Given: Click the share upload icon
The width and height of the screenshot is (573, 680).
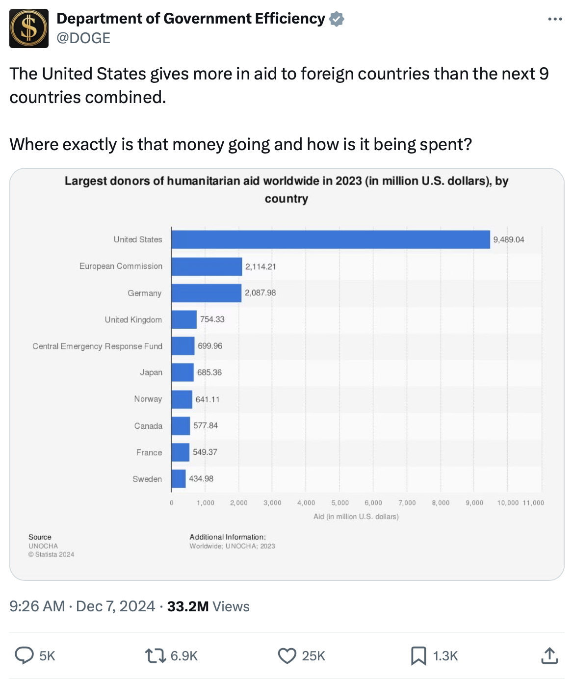Looking at the screenshot, I should tap(549, 655).
